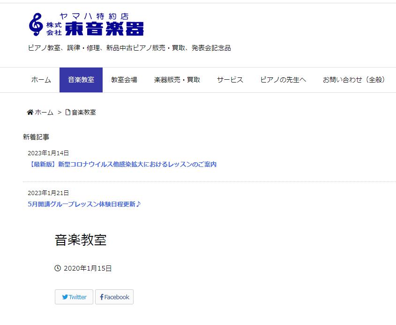The image size is (396, 325).
Task: Open the 教室会場 menu item
Action: click(124, 80)
